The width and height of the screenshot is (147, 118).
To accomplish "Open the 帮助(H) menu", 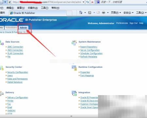I will tap(56, 8).
